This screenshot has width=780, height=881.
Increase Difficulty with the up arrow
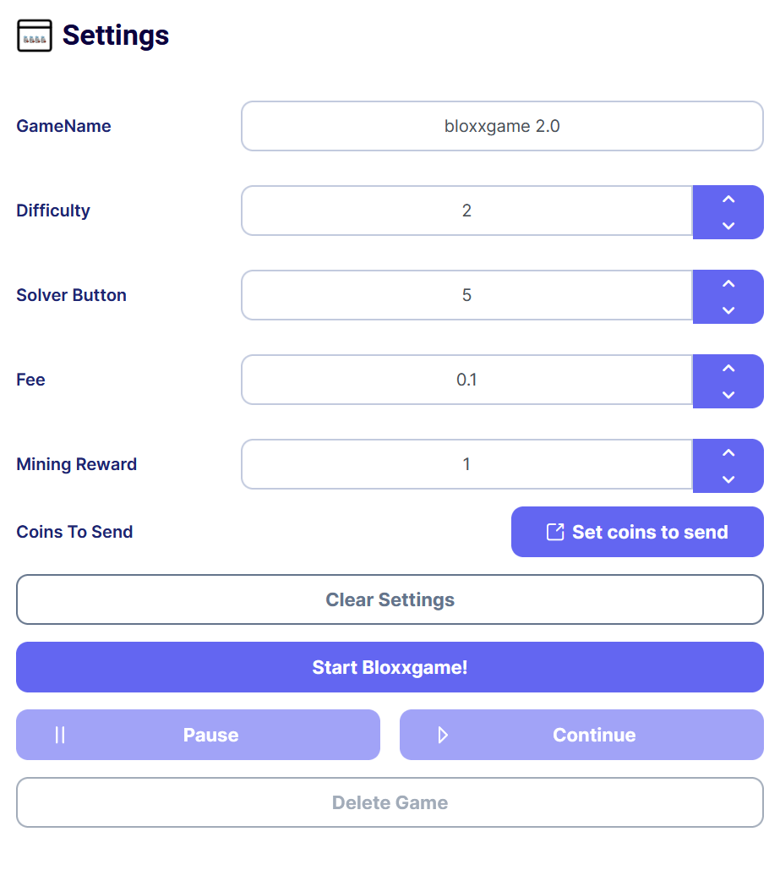728,199
